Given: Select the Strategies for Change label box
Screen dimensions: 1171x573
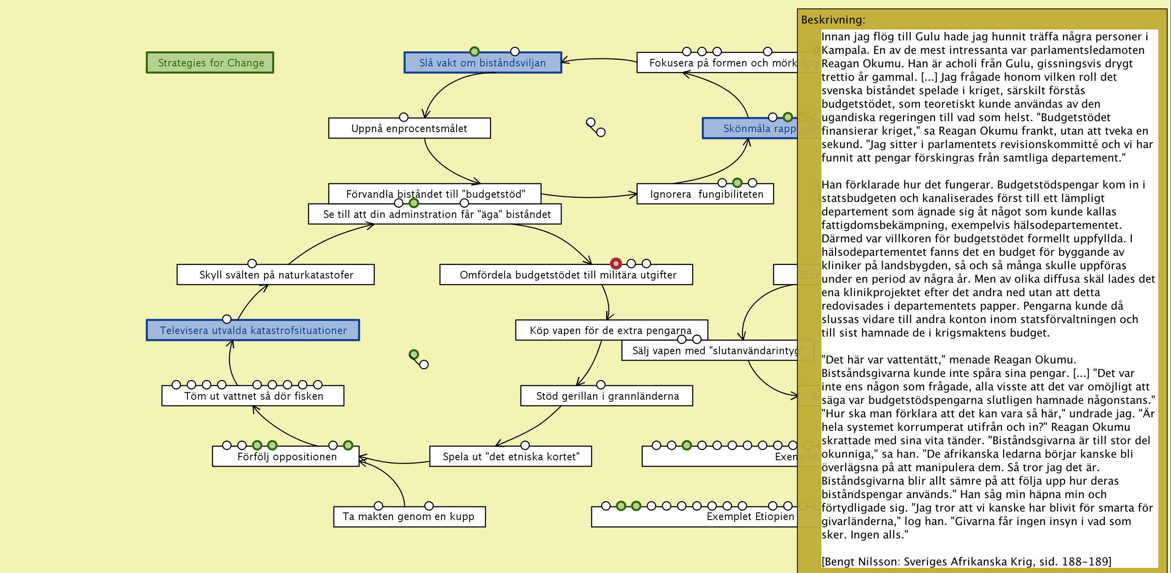Looking at the screenshot, I should pos(210,63).
